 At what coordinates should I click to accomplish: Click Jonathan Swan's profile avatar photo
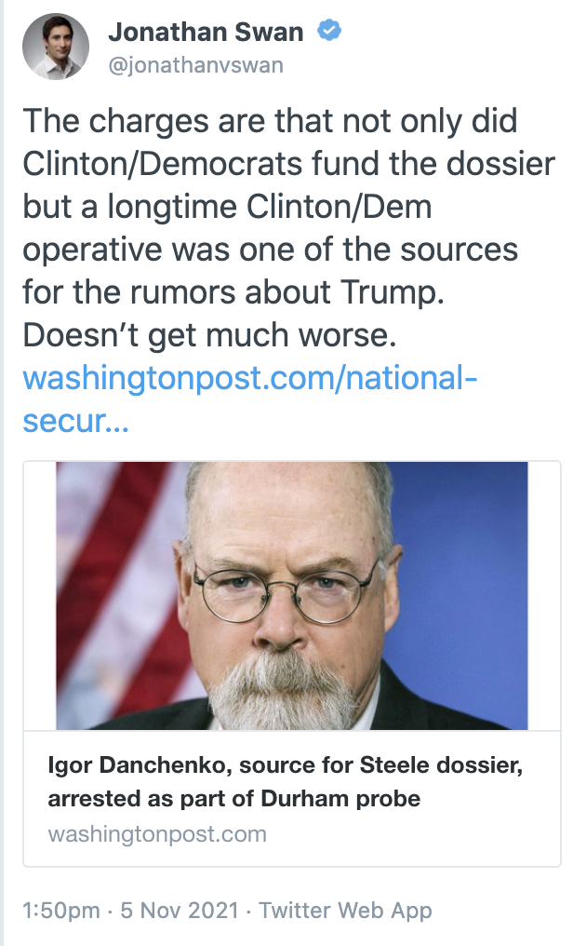pyautogui.click(x=56, y=47)
